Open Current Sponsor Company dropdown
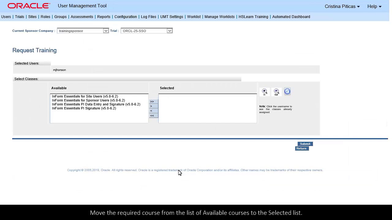 click(x=83, y=31)
